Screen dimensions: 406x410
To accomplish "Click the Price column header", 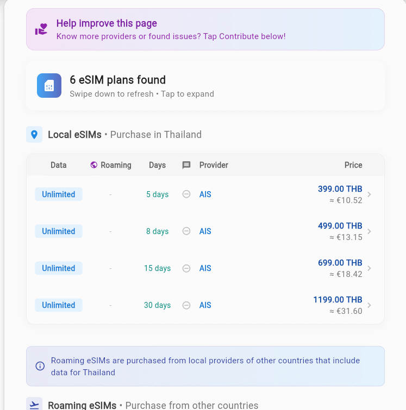I will (353, 165).
